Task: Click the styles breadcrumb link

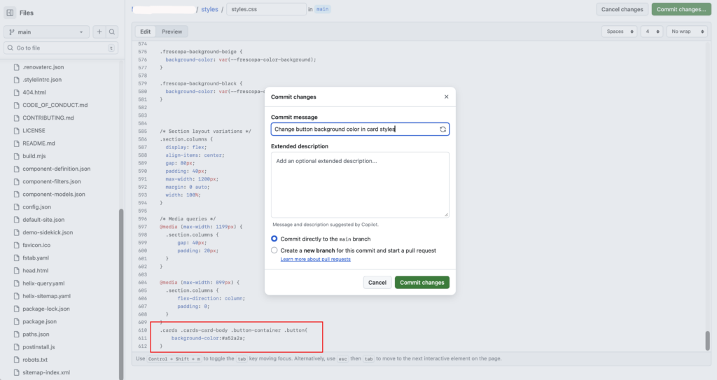Action: click(x=209, y=9)
